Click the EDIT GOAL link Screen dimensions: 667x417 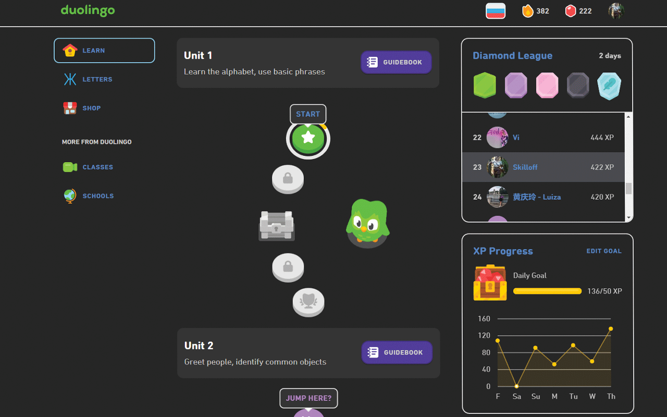(x=604, y=251)
